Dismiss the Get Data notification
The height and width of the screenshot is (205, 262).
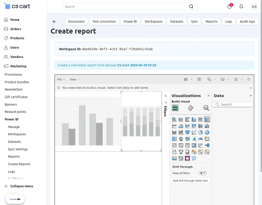pyautogui.click(x=251, y=88)
